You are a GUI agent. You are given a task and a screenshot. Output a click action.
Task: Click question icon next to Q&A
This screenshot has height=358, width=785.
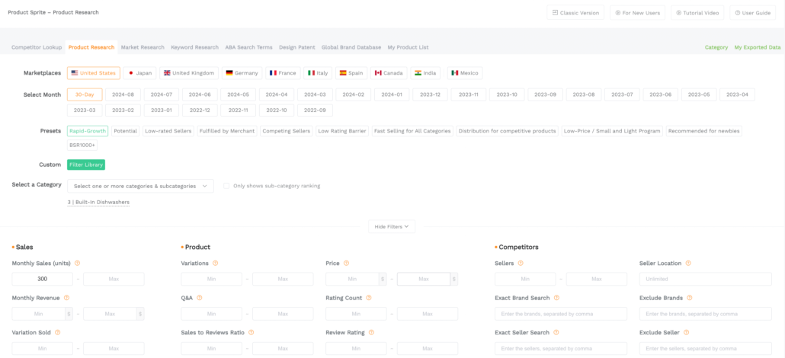[199, 298]
